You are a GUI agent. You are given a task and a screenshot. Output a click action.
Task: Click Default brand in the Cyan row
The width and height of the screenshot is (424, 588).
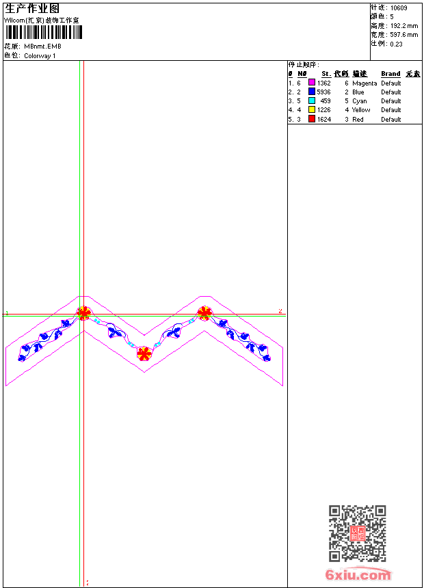(390, 101)
